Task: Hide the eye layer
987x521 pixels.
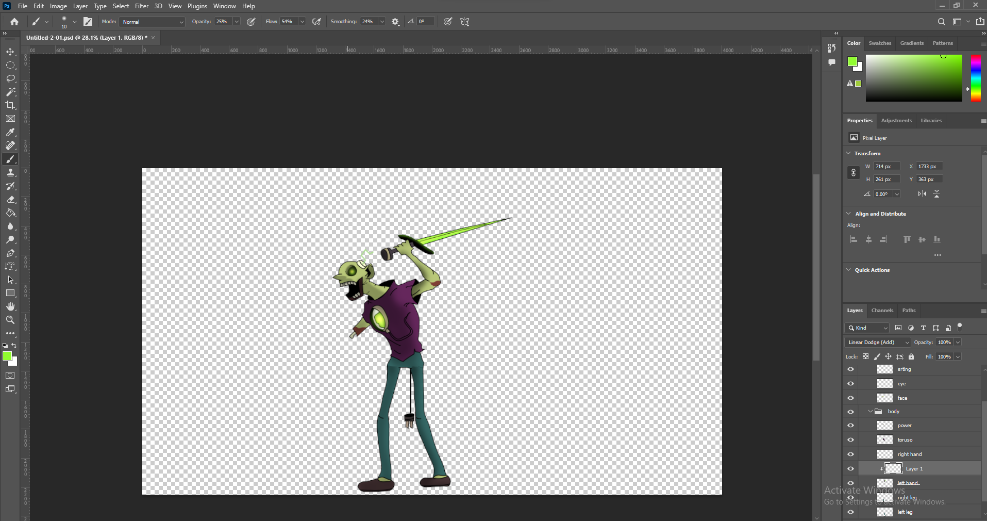Action: (850, 384)
